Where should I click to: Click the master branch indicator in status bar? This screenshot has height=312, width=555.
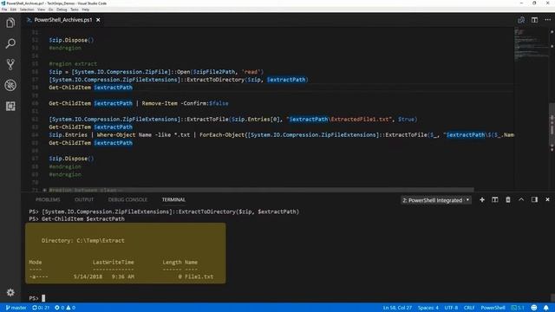16,308
